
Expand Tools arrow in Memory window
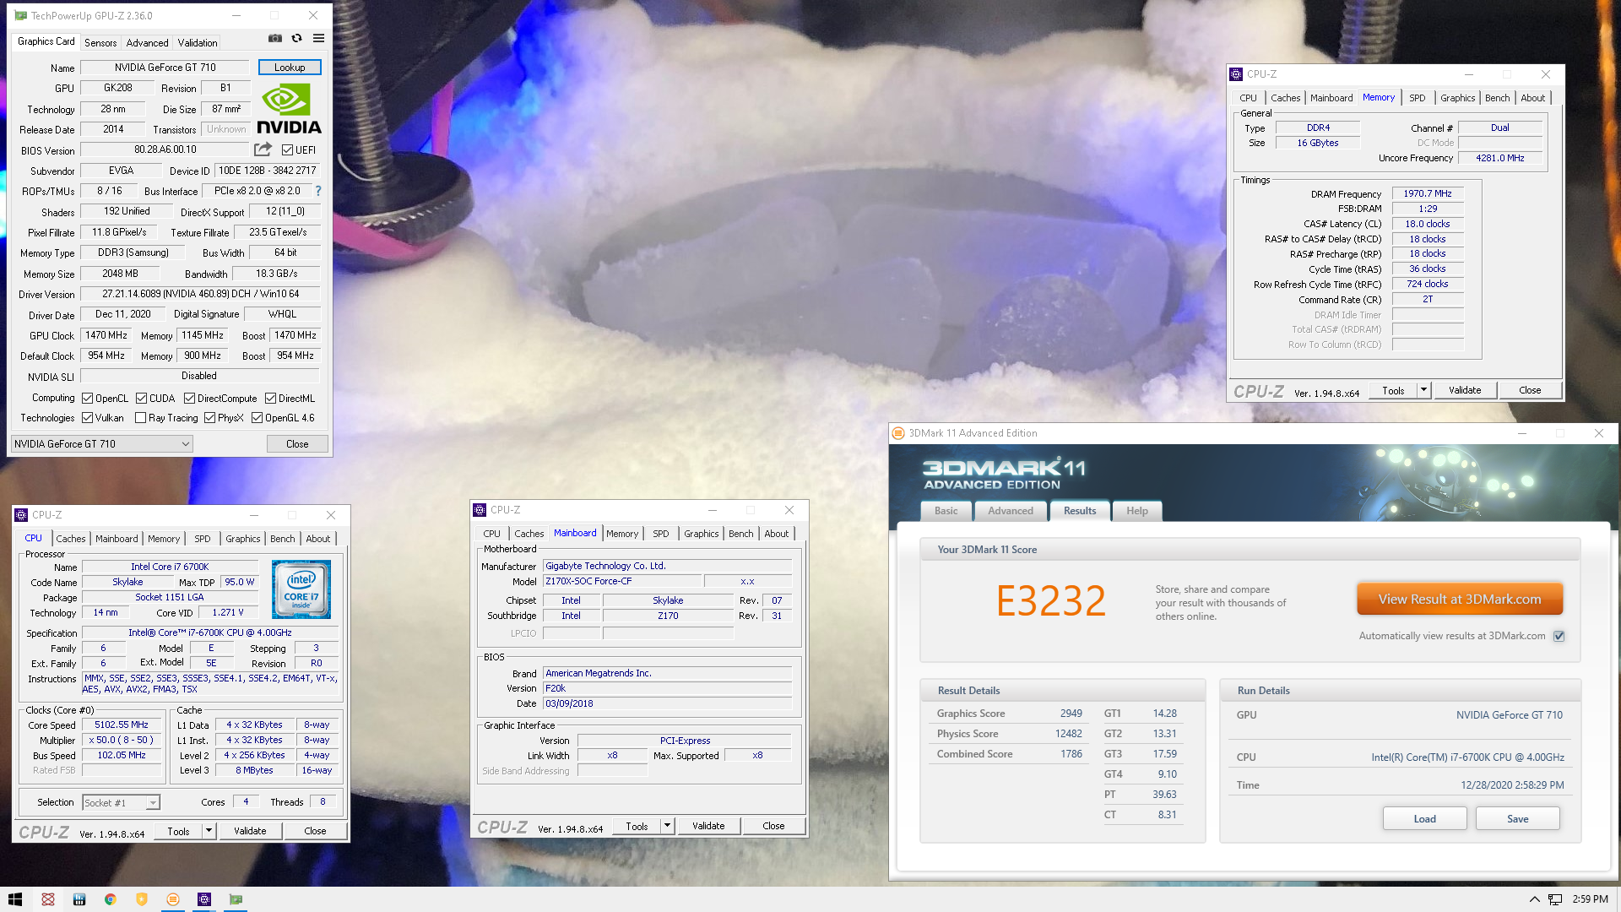pos(1423,390)
